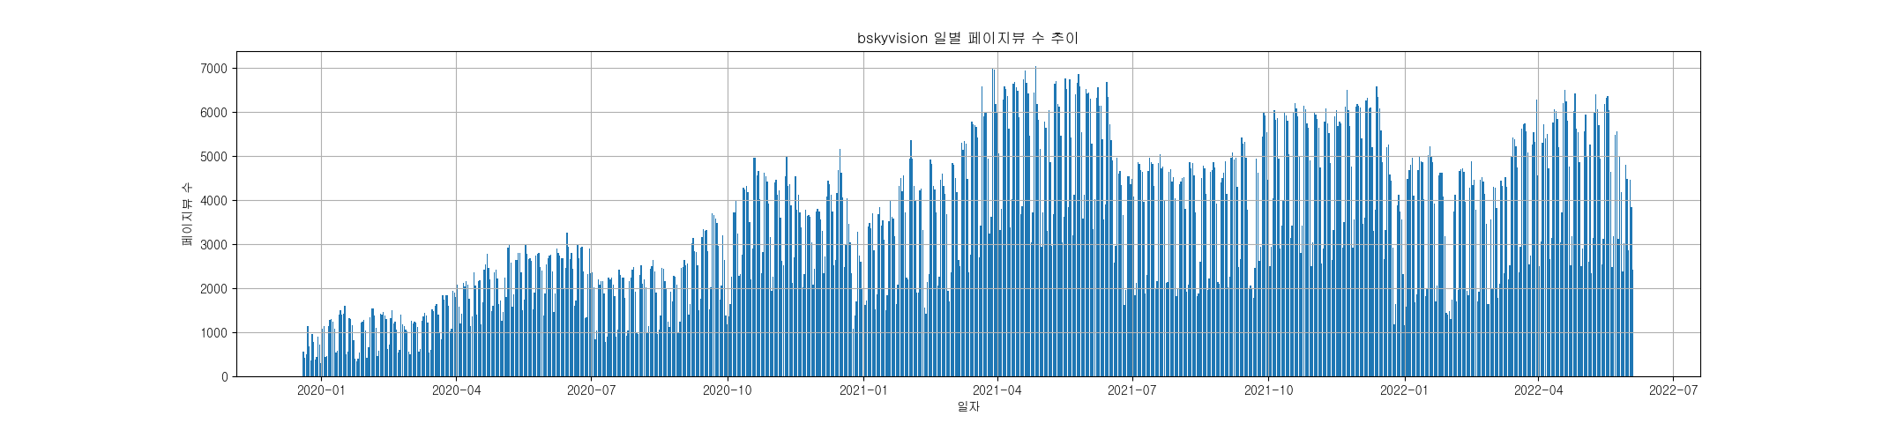Click the x-axis date label 2020-01

[321, 390]
